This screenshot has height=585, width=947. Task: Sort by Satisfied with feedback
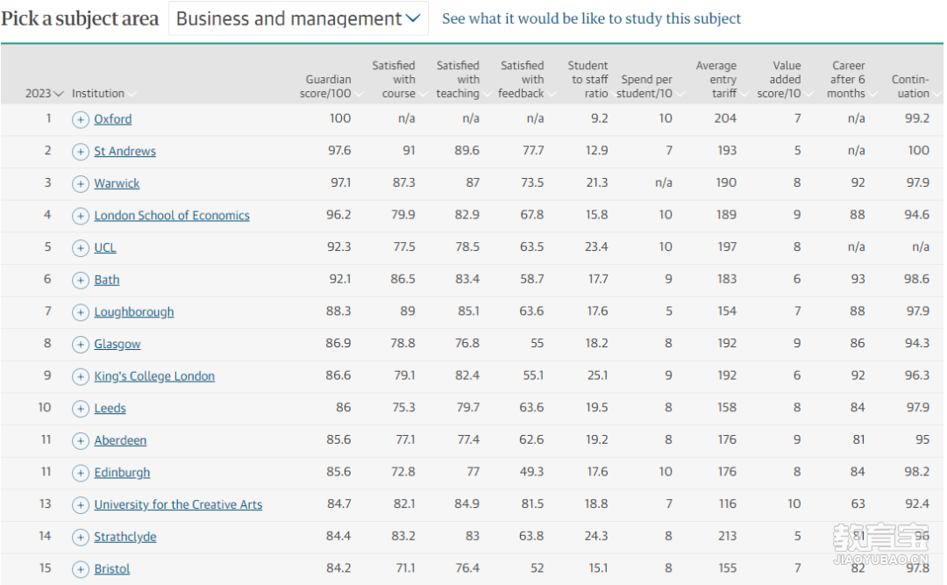527,79
